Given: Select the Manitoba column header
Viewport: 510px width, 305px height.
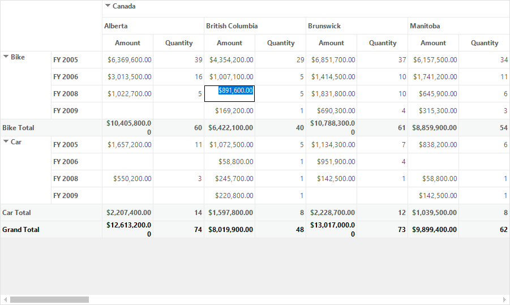Looking at the screenshot, I should [458, 25].
